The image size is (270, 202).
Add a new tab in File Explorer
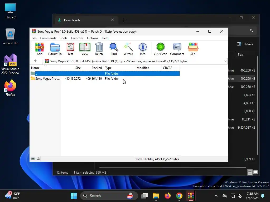pyautogui.click(x=124, y=20)
